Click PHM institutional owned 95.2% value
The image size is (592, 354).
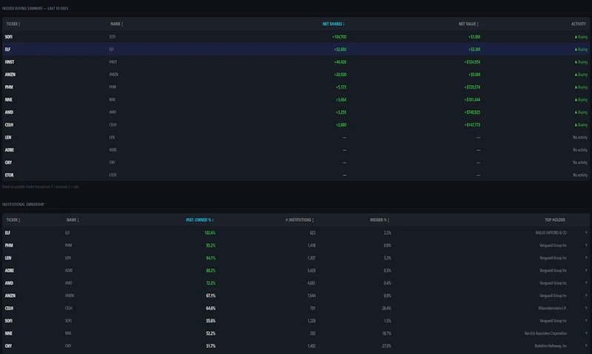[211, 245]
